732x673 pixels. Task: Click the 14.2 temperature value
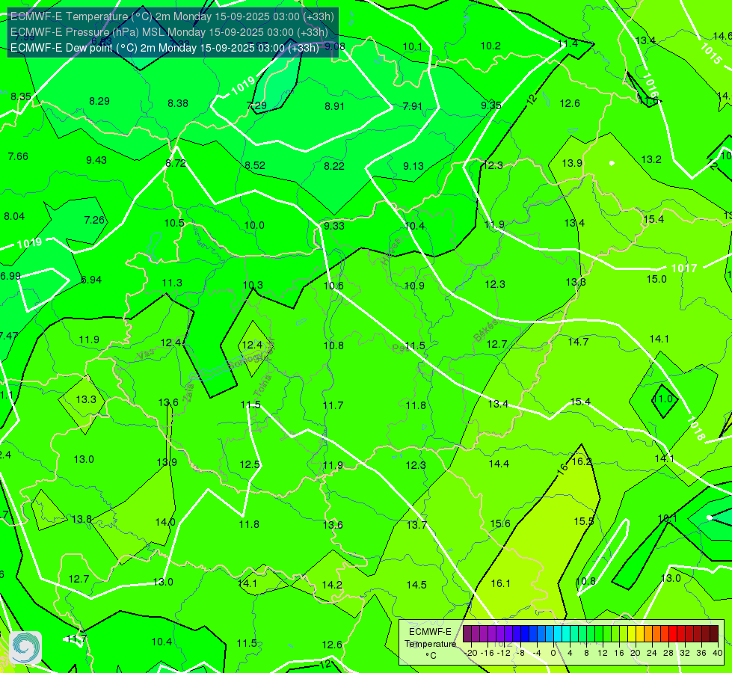coord(332,585)
